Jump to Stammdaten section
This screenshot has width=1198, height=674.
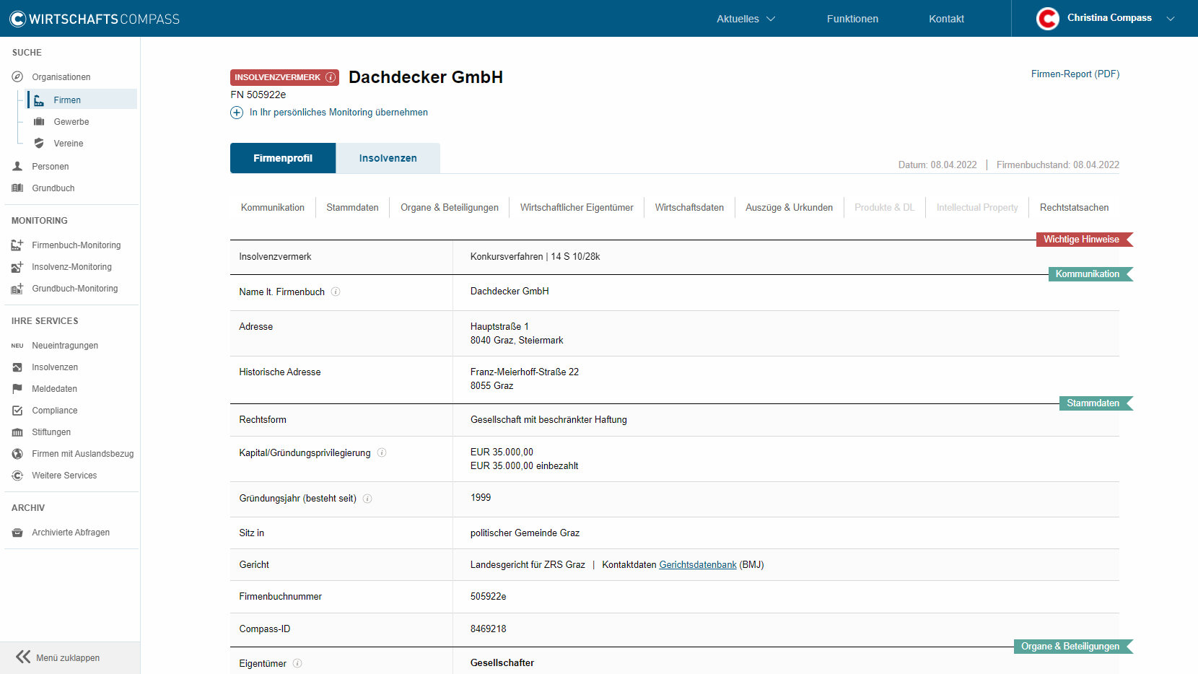click(352, 207)
